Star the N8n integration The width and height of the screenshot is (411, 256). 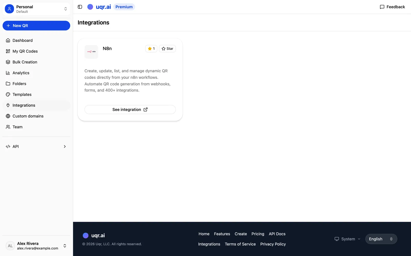167,49
